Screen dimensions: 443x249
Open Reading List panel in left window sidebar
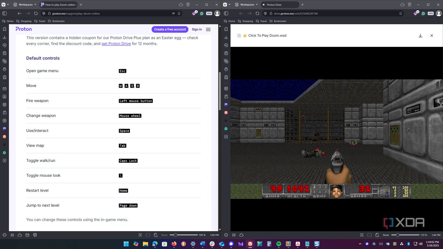click(x=4, y=77)
